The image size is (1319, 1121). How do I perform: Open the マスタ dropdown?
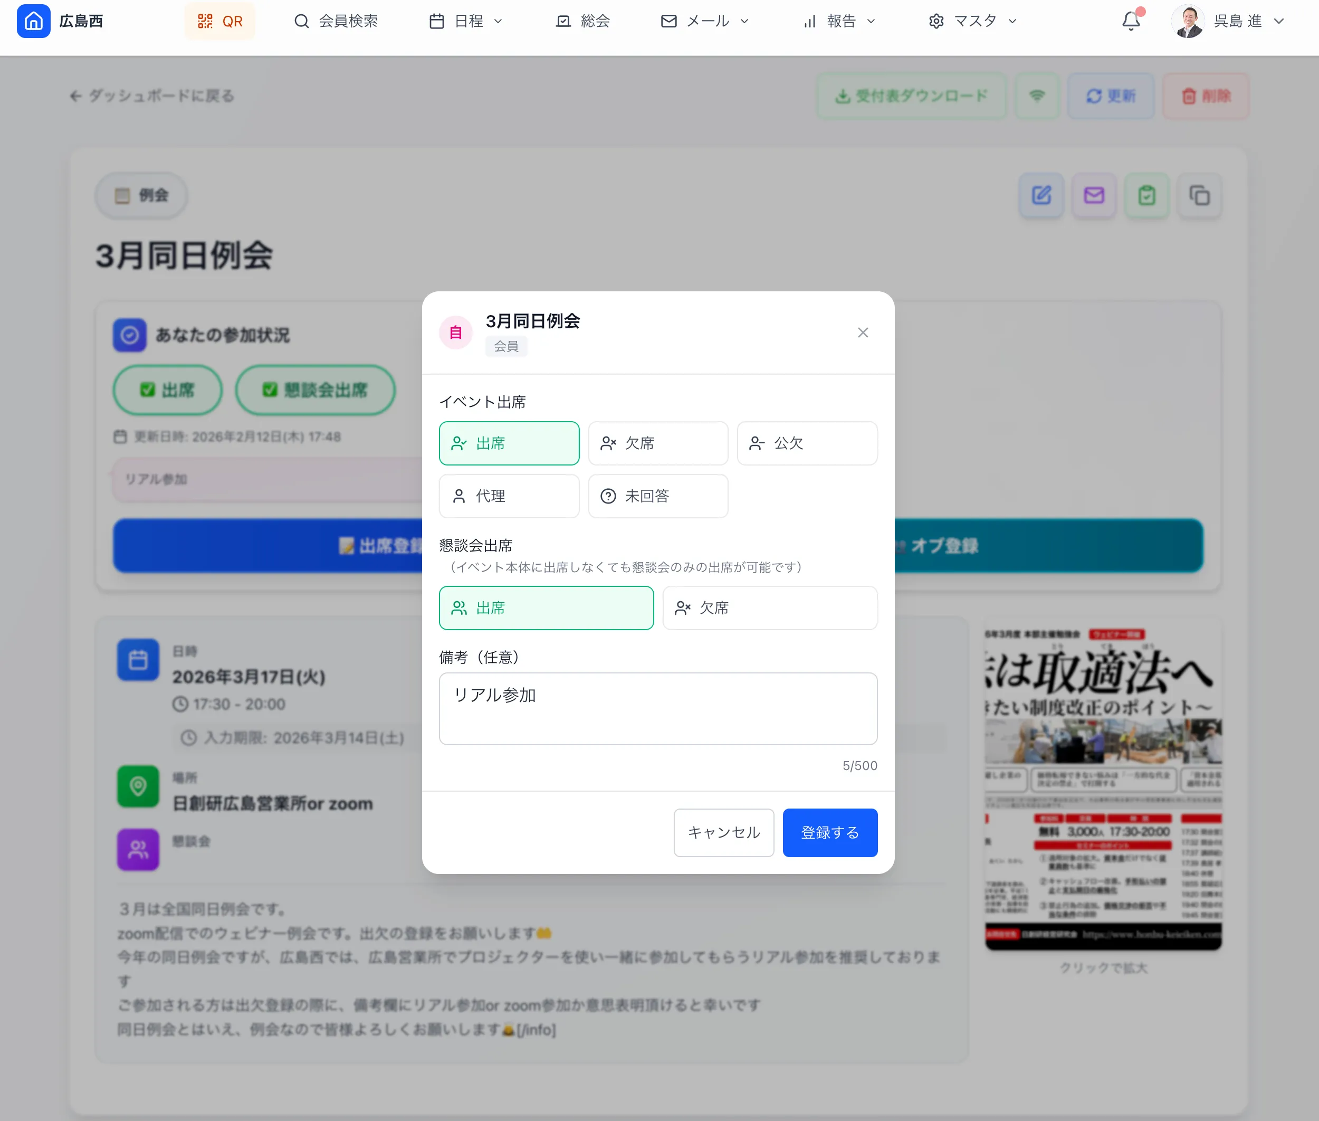pyautogui.click(x=971, y=21)
